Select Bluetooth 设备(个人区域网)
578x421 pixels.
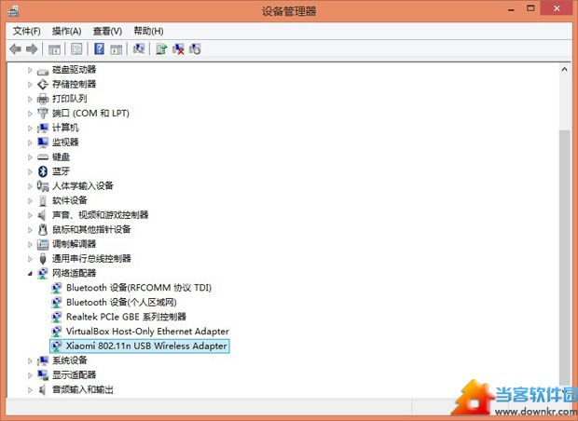121,303
